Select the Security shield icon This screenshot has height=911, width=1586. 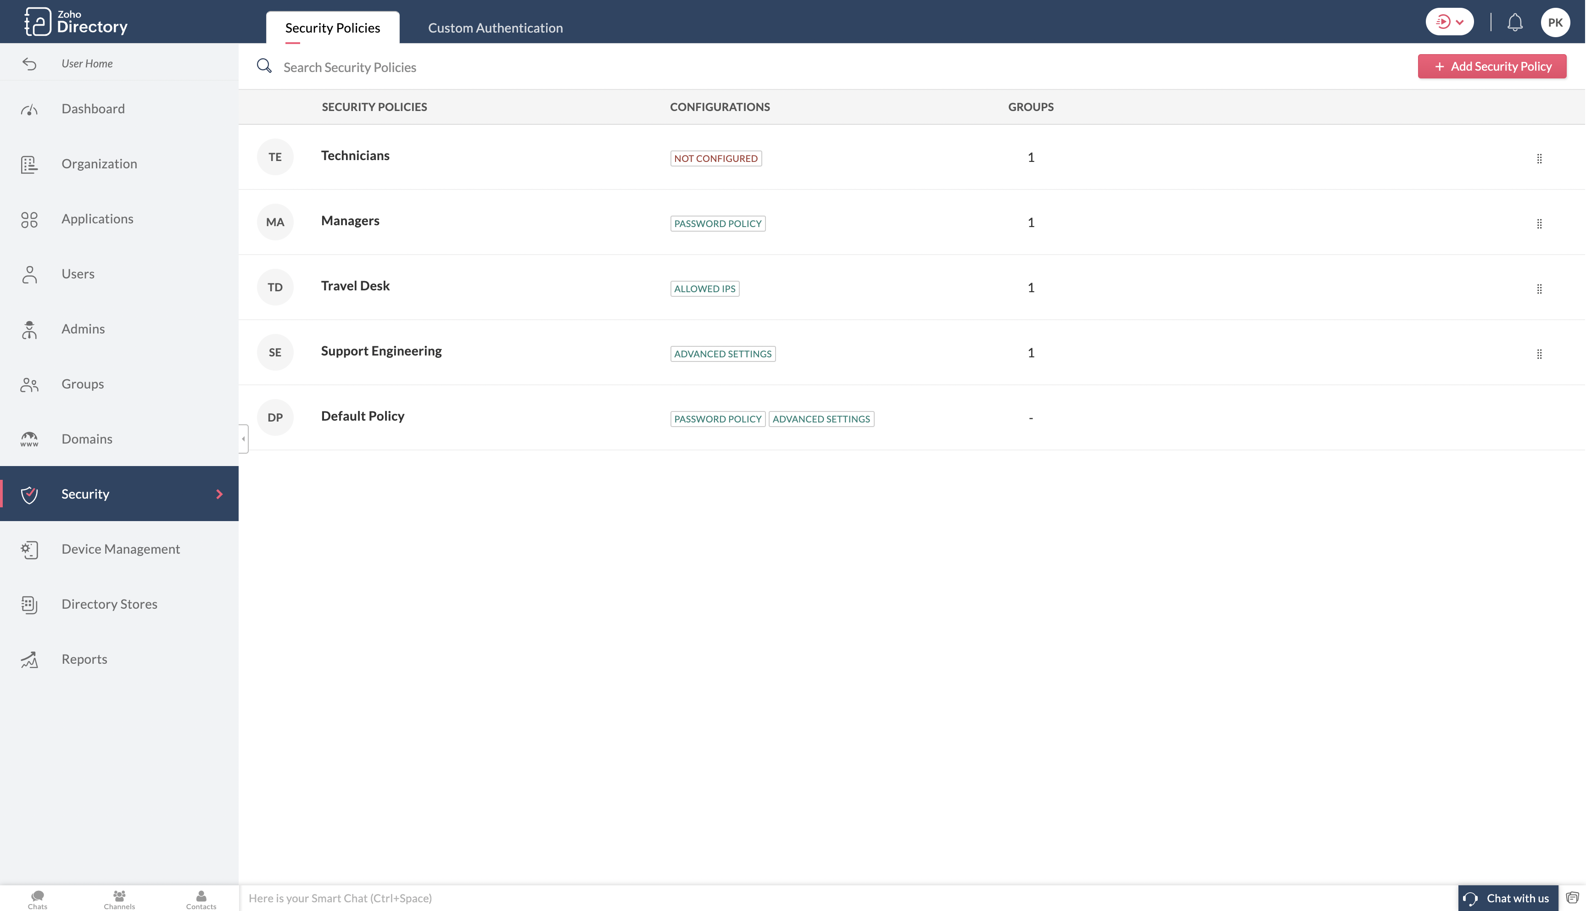(29, 494)
